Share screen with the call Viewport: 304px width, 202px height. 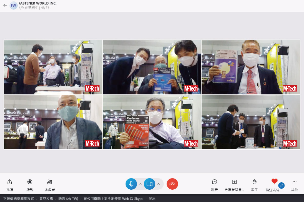pos(234,182)
